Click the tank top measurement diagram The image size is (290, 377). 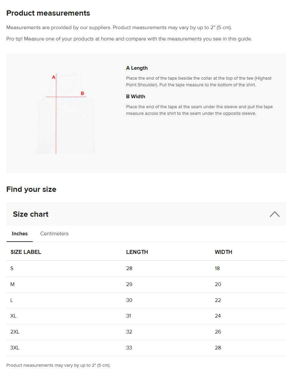[66, 113]
